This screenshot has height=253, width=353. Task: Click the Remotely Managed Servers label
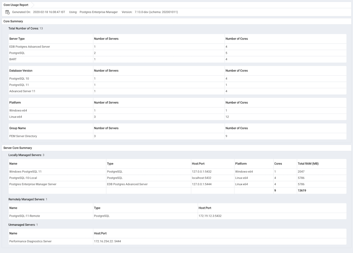pos(27,199)
